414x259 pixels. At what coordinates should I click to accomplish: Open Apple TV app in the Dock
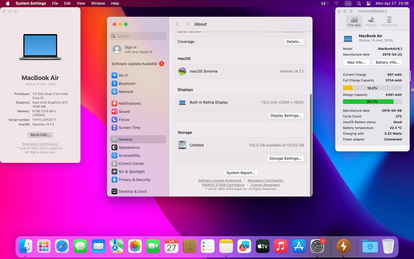pyautogui.click(x=263, y=246)
